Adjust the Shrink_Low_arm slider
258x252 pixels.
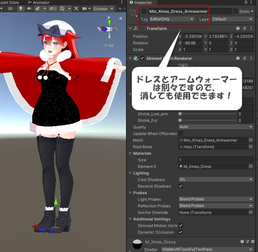click(x=207, y=114)
